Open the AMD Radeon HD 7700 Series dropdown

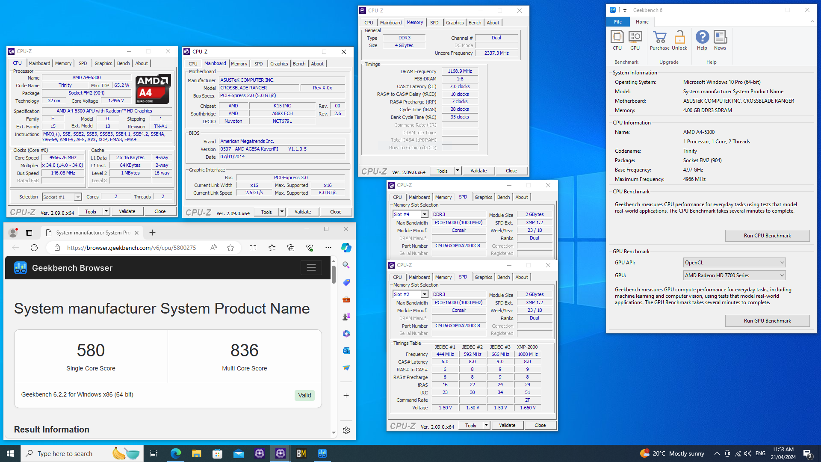[x=734, y=275]
